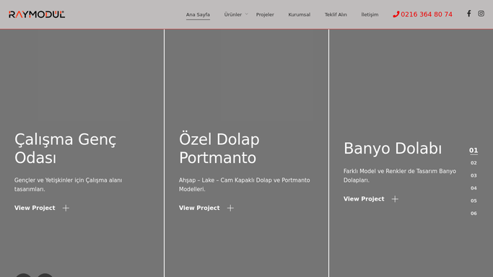The width and height of the screenshot is (493, 277).
Task: Open the Instagram profile icon
Action: (x=481, y=14)
